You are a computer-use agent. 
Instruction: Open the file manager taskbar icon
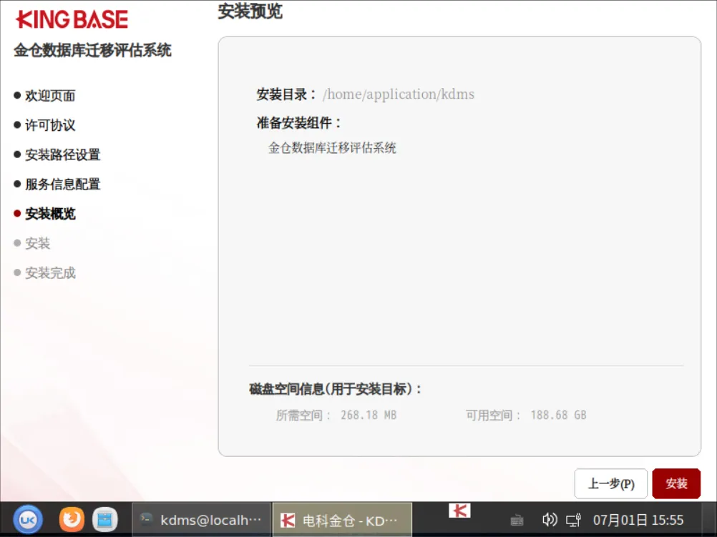[104, 520]
